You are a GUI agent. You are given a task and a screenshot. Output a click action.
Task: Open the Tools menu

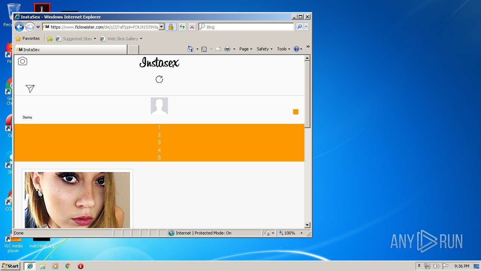pos(284,49)
